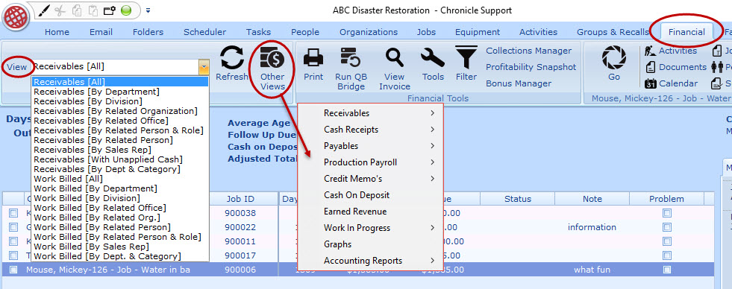
Task: Collapse the View combo box arrow
Action: tap(204, 68)
